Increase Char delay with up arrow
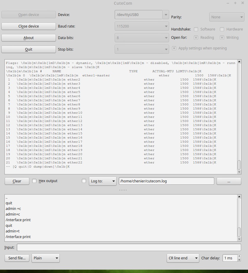 [239, 256]
